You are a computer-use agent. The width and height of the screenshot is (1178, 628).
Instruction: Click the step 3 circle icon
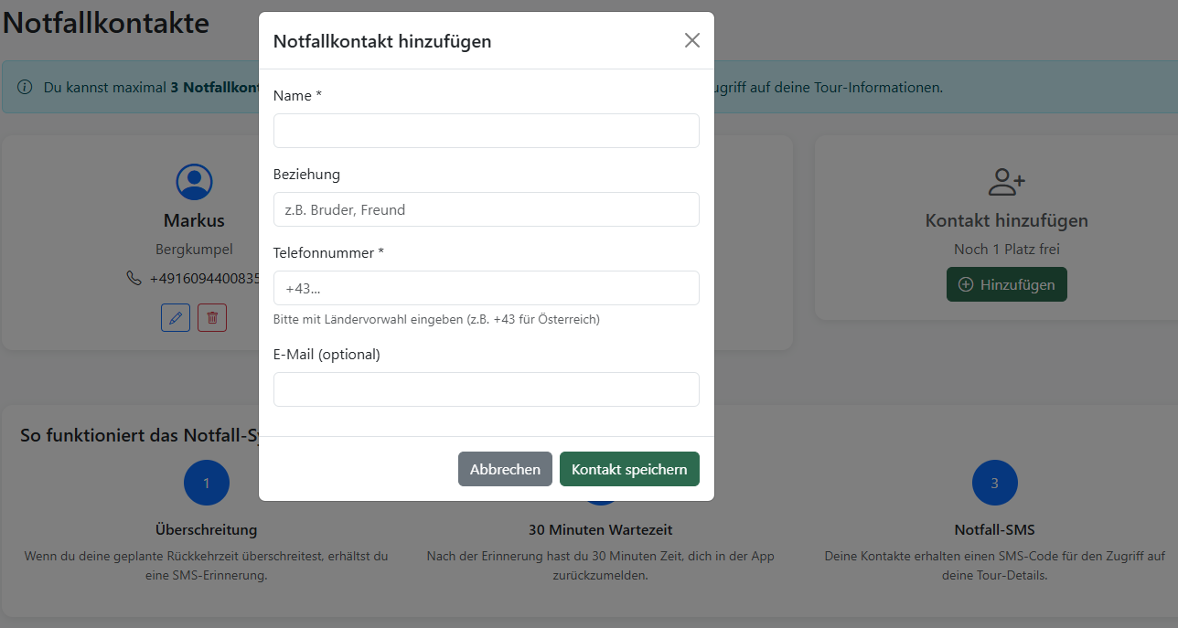coord(994,484)
